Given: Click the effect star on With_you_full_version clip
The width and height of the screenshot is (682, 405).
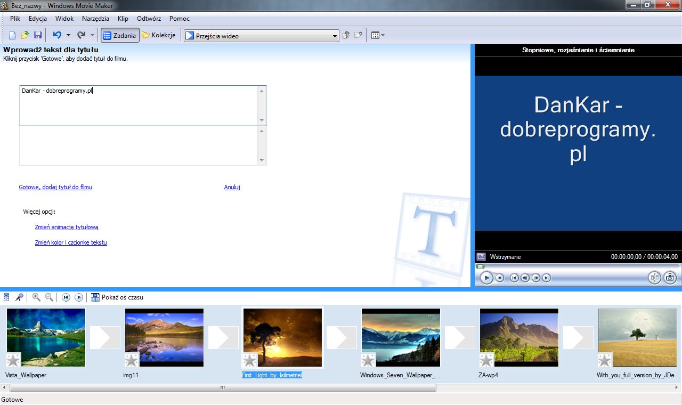Looking at the screenshot, I should (605, 360).
